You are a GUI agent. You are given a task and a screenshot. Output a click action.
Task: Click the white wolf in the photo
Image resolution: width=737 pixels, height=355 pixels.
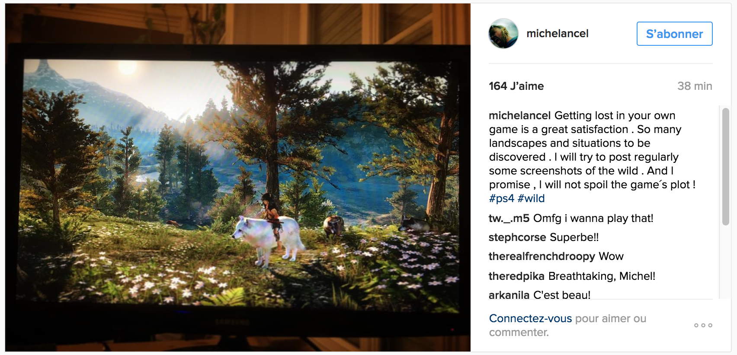[269, 238]
